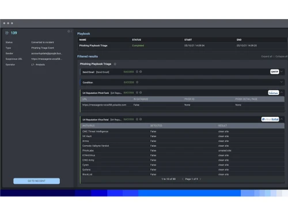Go to previous page of VirusTotal results
288x216 pixels.
183,179
